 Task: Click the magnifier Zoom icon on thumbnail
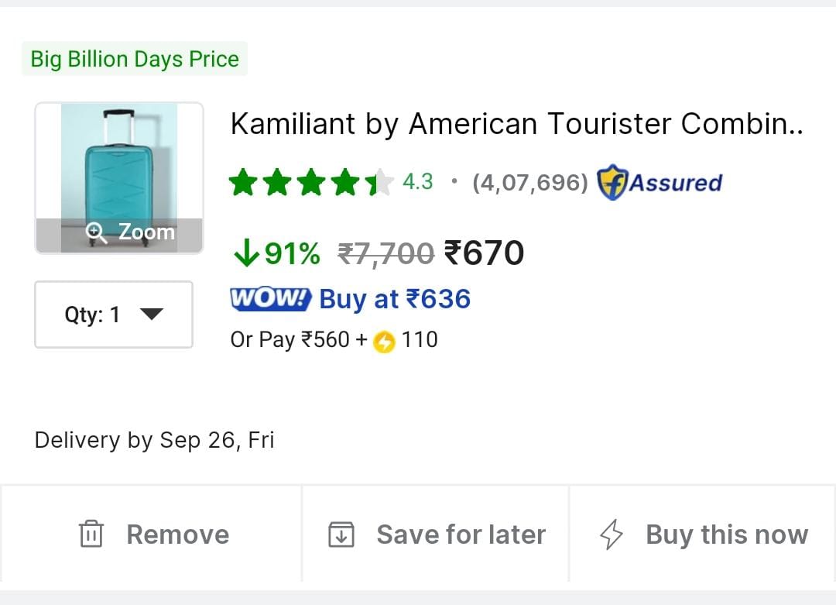[x=97, y=232]
